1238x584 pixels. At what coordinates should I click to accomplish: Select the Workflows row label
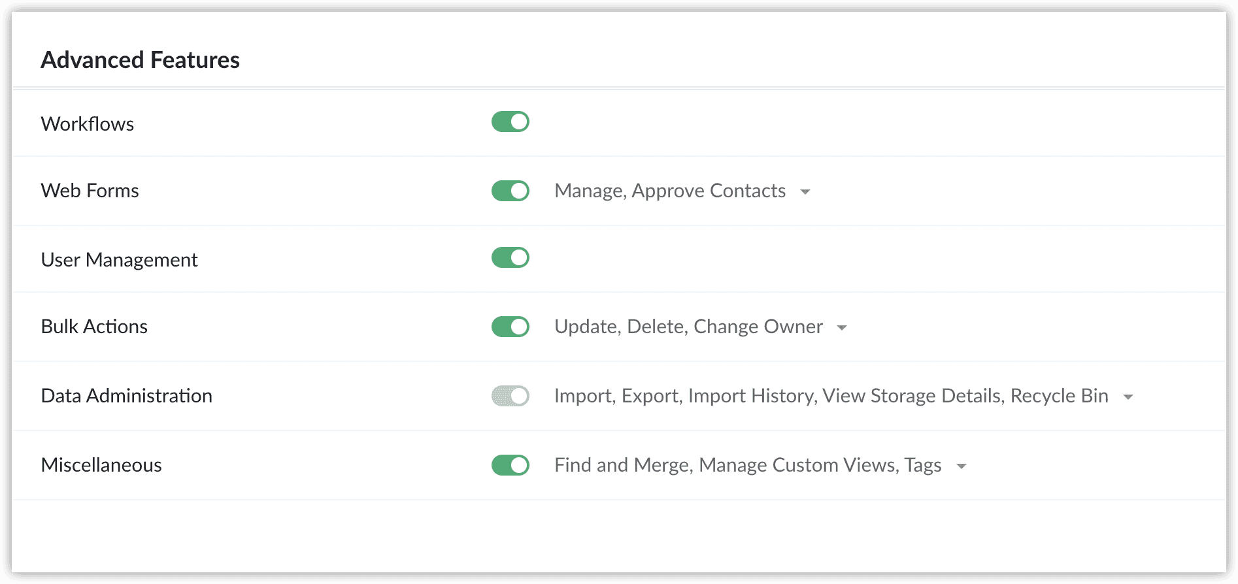(x=88, y=124)
